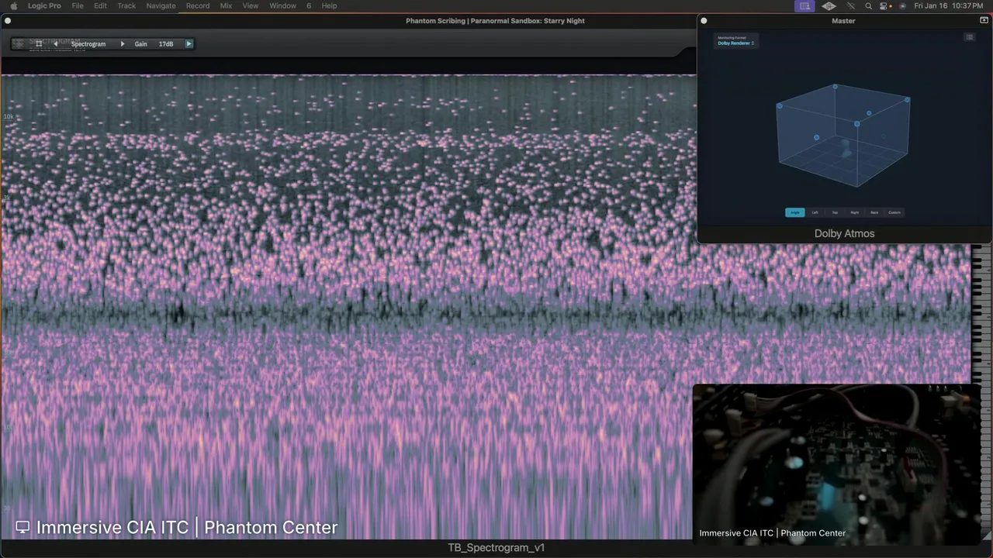Select the Right view tab
The image size is (993, 558).
click(854, 212)
